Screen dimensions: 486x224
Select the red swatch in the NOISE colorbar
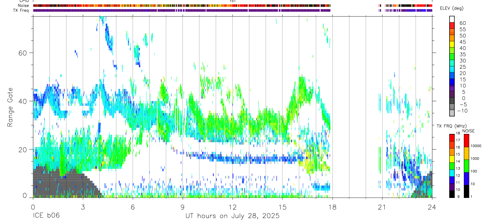[x=467, y=141]
